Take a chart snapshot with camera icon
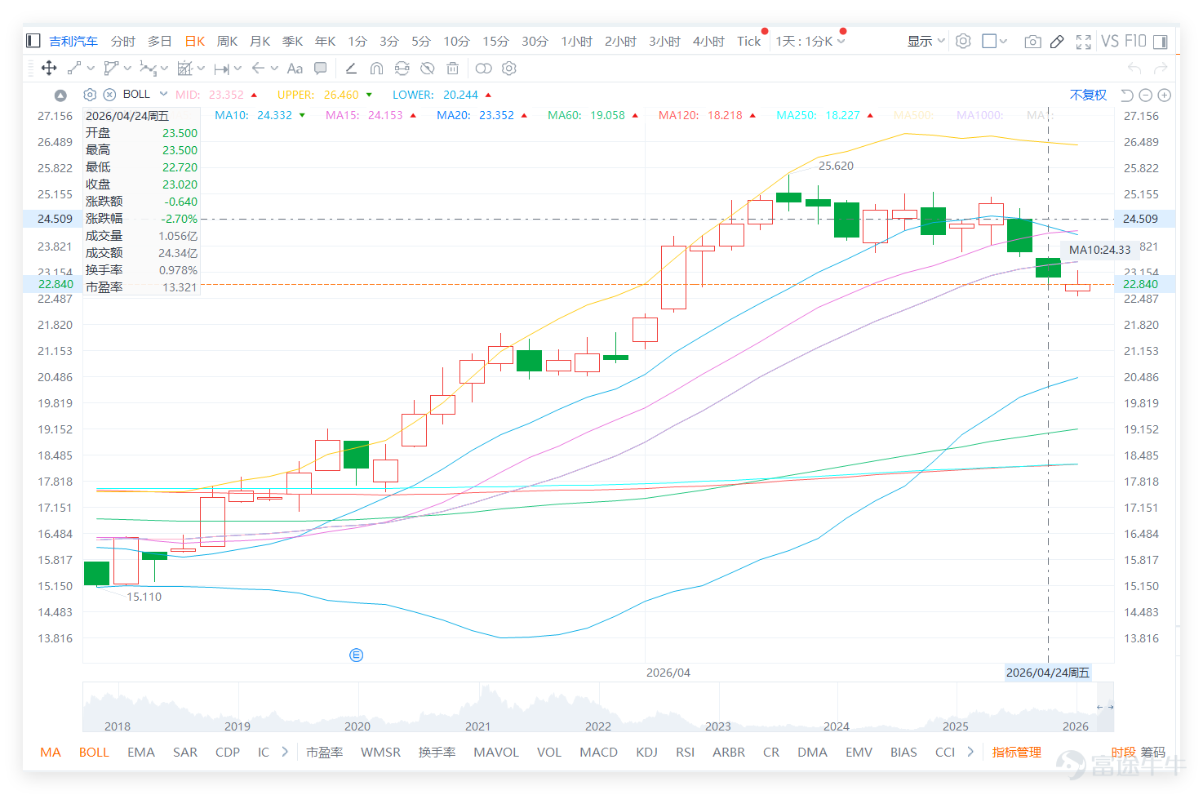Image resolution: width=1203 pixels, height=795 pixels. click(x=1032, y=42)
